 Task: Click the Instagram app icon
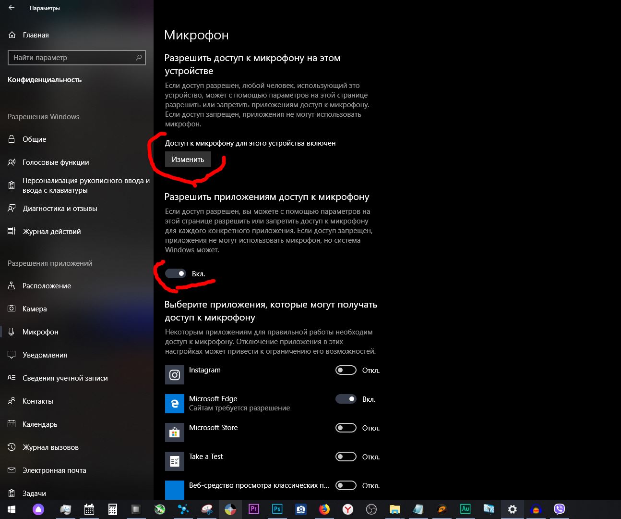click(175, 375)
